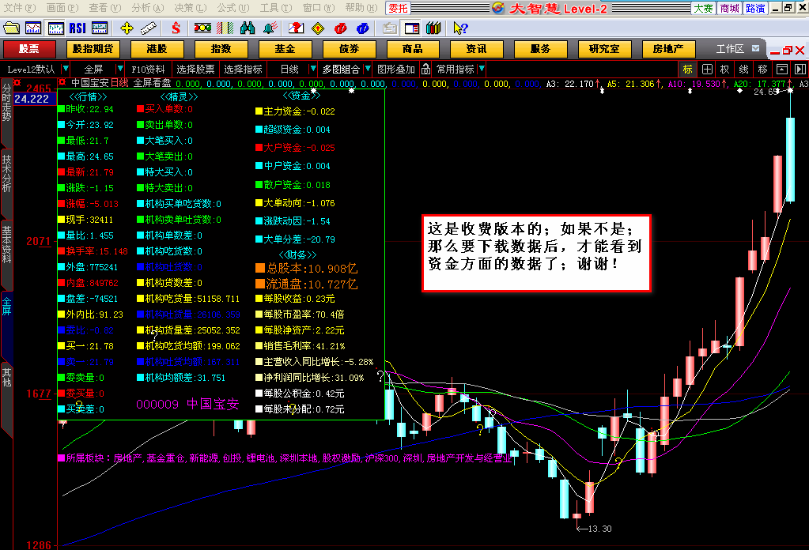Select the ruler measurement tool
Viewport: 809px width, 550px height.
pos(149,28)
